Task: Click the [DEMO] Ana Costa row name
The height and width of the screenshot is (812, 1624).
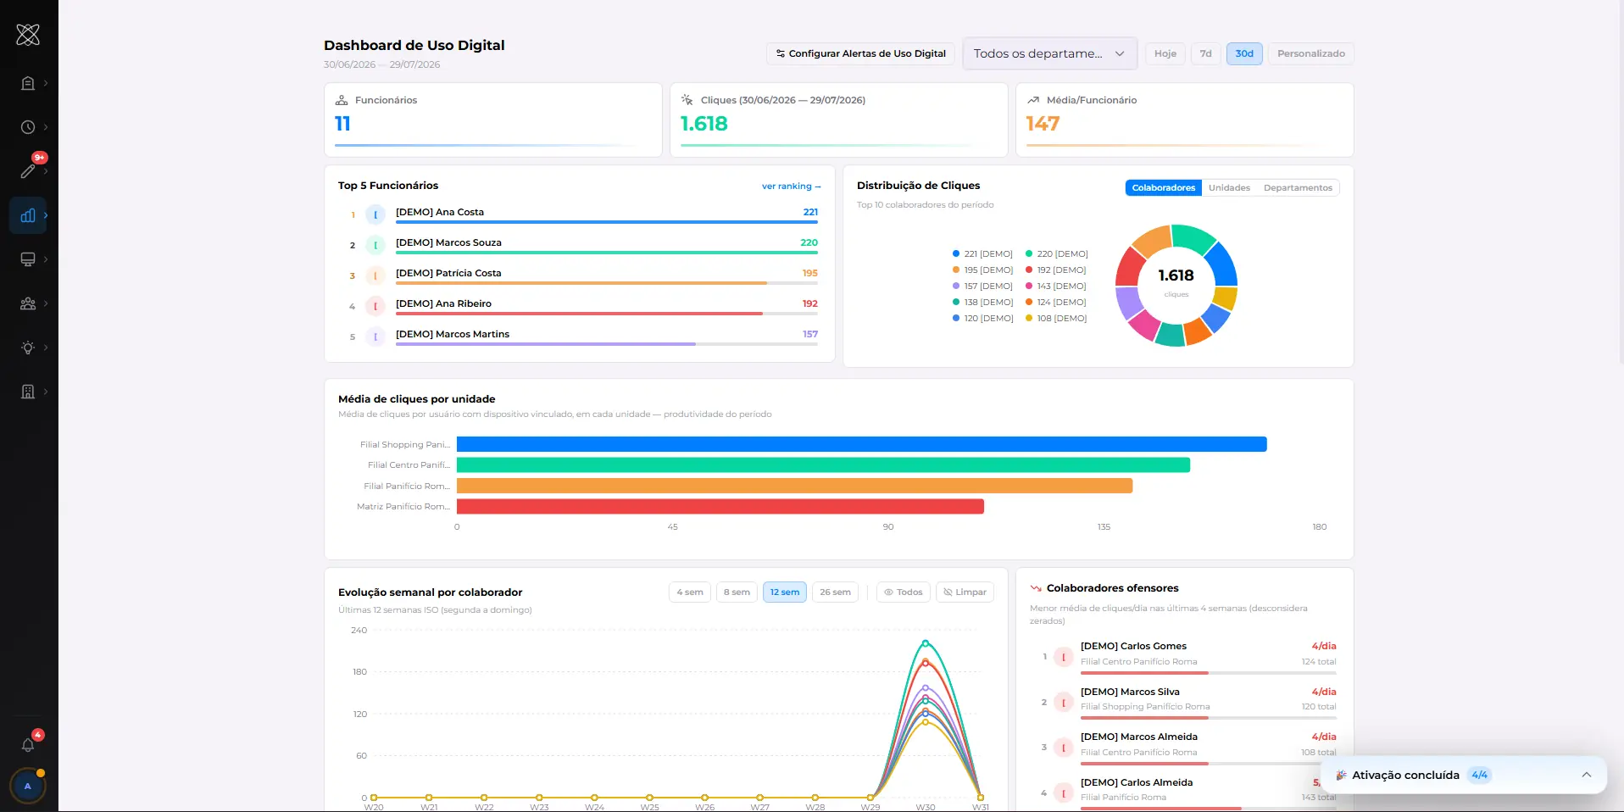Action: (439, 212)
